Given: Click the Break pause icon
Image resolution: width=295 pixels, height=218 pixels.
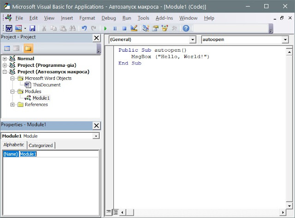Looking at the screenshot, I should coord(115,29).
